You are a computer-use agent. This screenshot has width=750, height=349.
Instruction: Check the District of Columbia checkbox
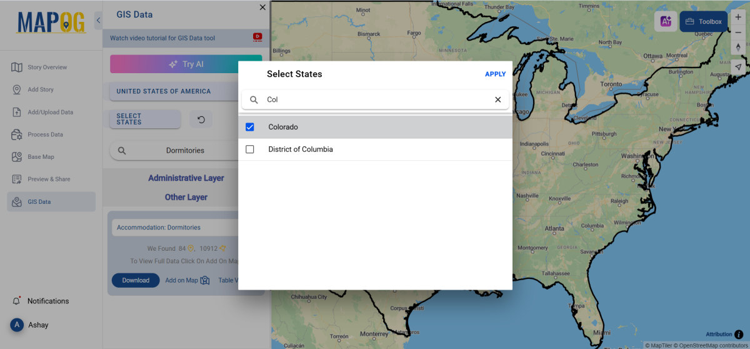click(x=250, y=149)
